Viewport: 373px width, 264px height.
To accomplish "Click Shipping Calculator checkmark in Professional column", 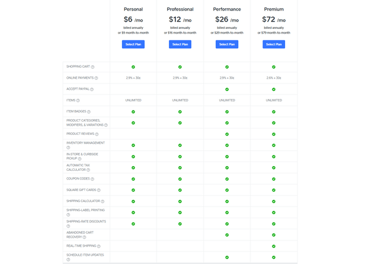I will pos(180,201).
